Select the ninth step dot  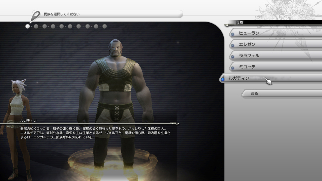tap(96, 26)
